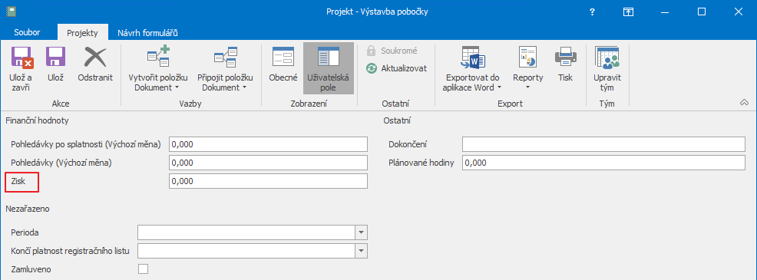Screen dimensions: 757x280
Task: Click the Zisk value field
Action: (x=269, y=181)
